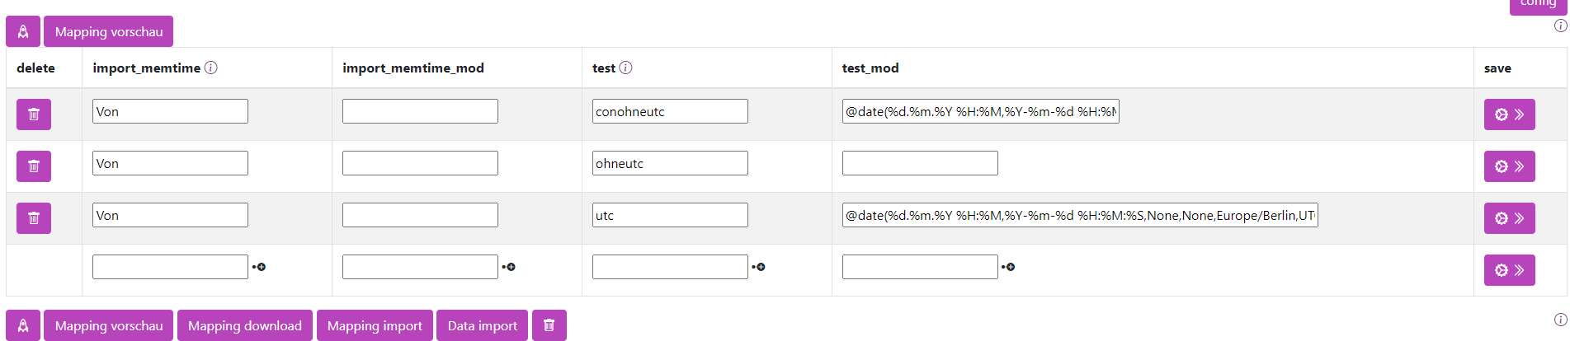Click Data import button
1570x341 pixels.
click(x=483, y=325)
